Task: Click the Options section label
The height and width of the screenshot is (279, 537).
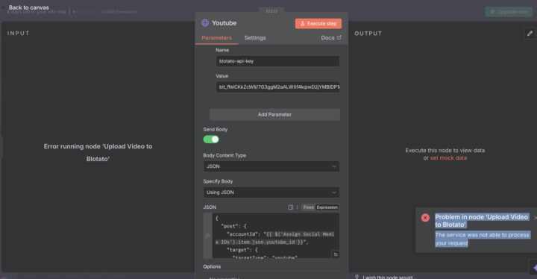Action: click(212, 266)
